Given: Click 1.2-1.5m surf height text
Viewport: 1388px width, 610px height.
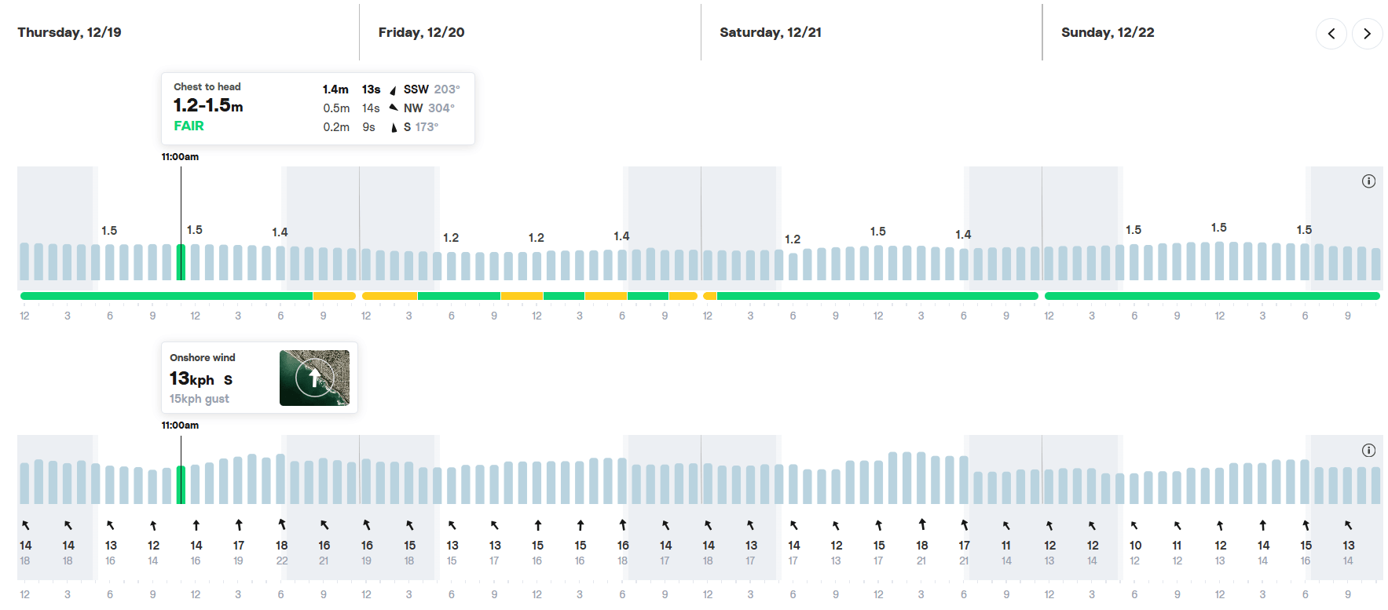Looking at the screenshot, I should point(208,105).
